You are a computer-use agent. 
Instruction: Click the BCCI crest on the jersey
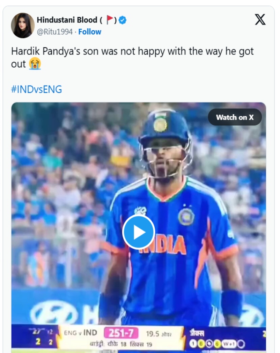tap(186, 216)
